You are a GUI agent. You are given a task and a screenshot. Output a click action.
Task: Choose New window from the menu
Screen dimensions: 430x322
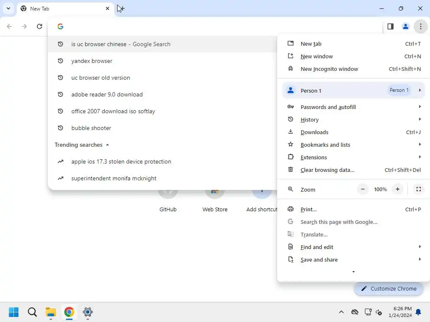point(354,57)
